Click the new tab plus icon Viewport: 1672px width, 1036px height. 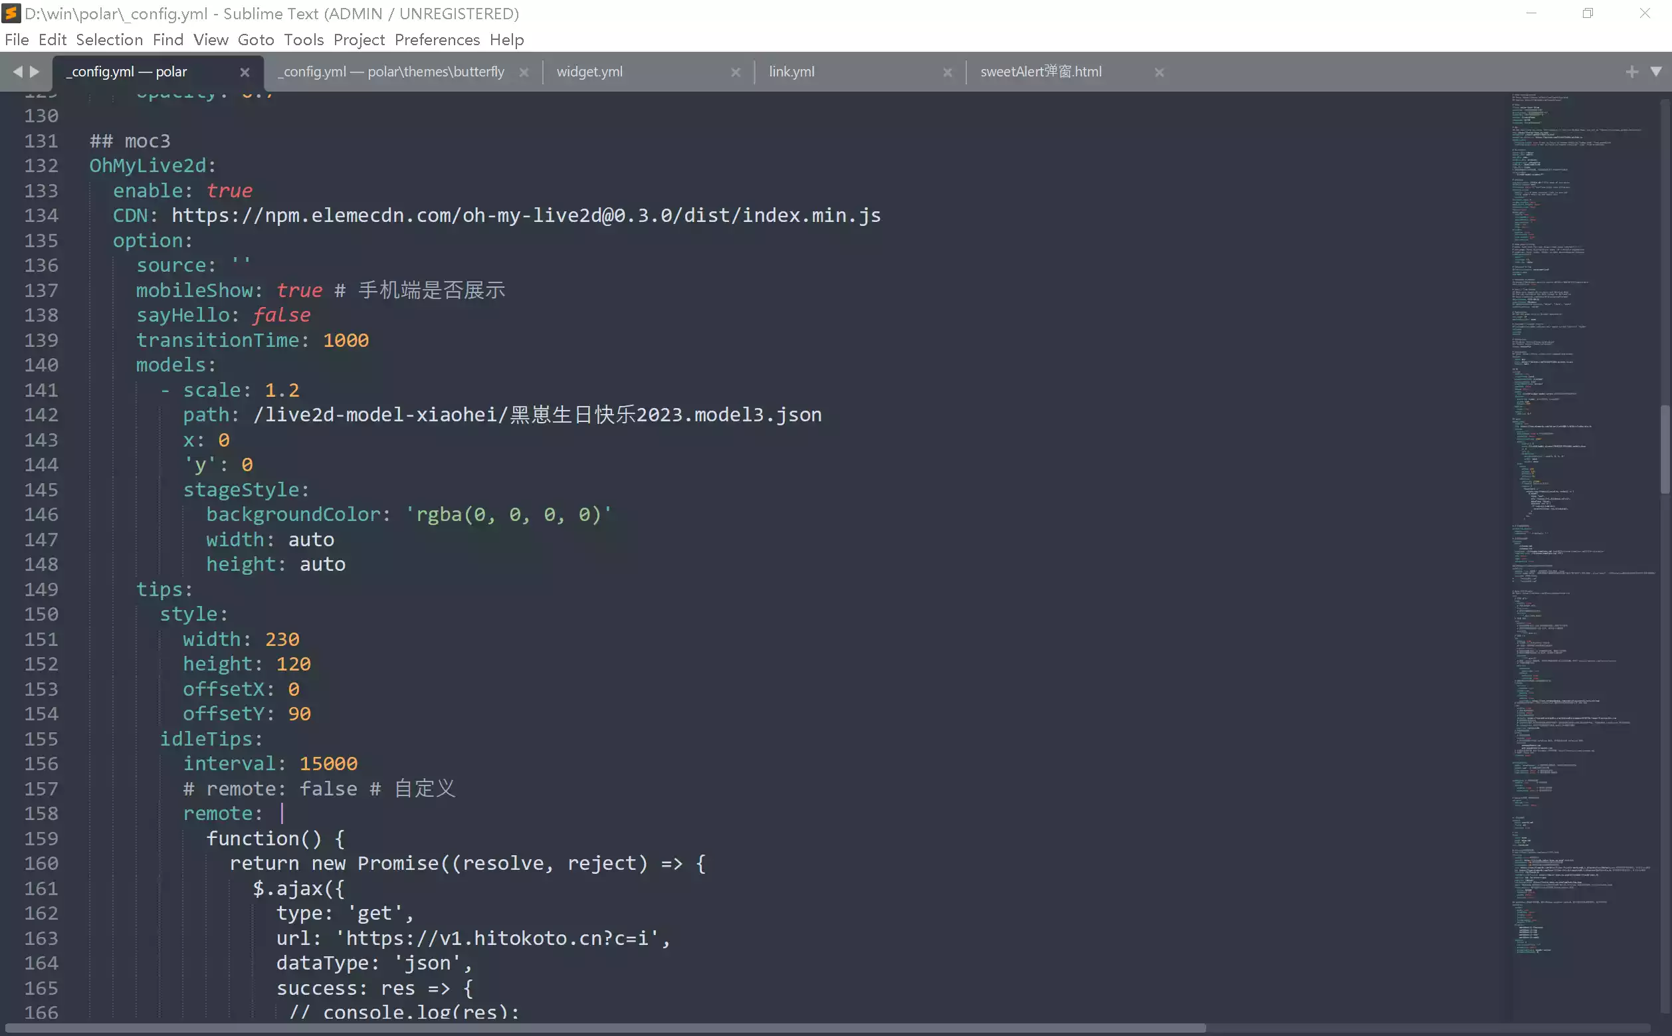click(x=1631, y=71)
